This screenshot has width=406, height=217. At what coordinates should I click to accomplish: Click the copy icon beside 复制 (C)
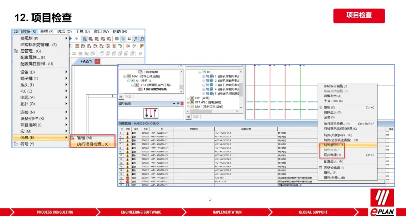pyautogui.click(x=321, y=107)
